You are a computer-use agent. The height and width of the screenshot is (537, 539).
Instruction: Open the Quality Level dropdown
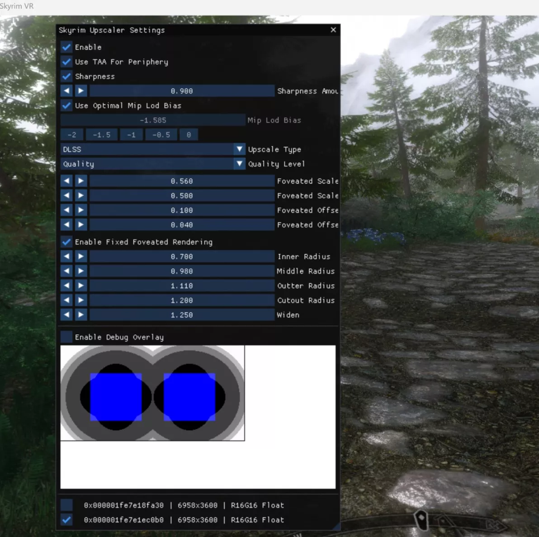153,164
